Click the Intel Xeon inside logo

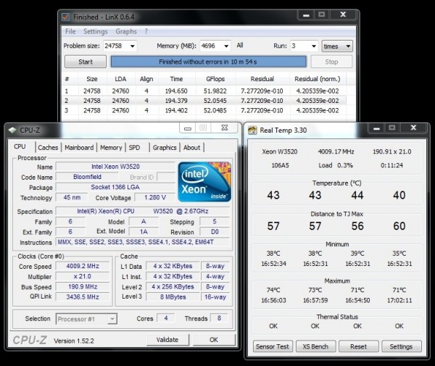click(204, 182)
